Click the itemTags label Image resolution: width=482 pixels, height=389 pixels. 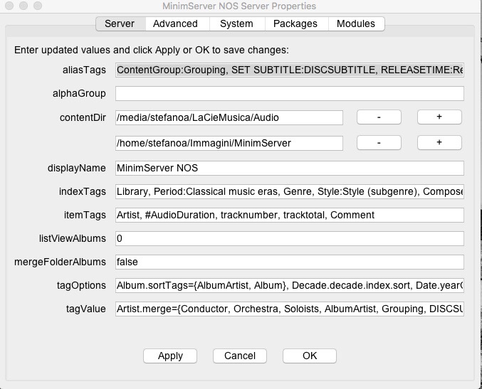point(85,215)
